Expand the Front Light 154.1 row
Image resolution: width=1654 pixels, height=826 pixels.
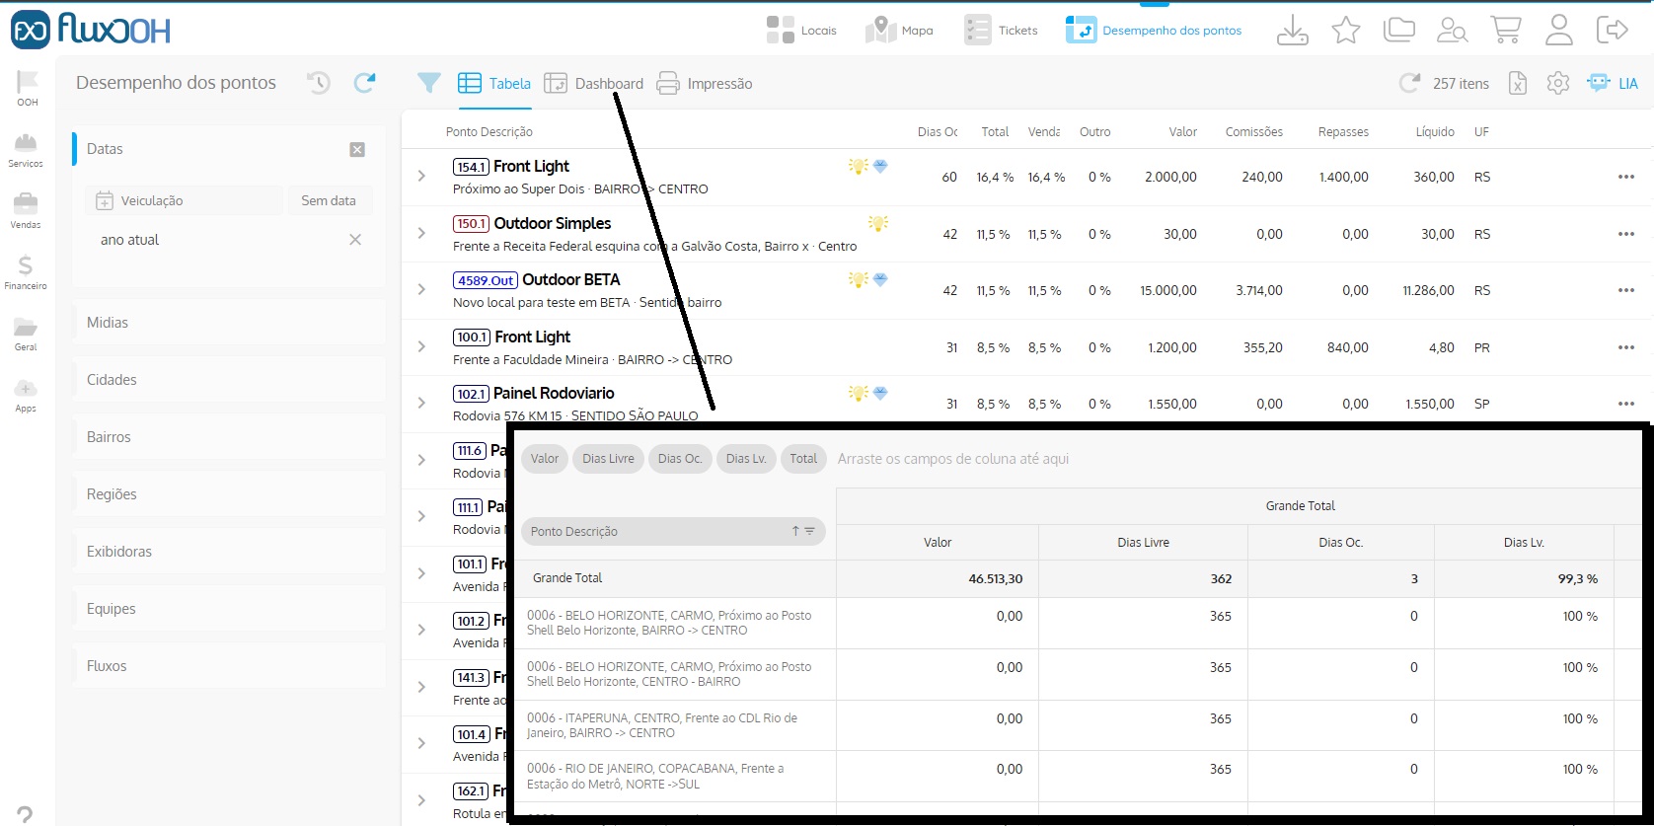click(x=421, y=177)
